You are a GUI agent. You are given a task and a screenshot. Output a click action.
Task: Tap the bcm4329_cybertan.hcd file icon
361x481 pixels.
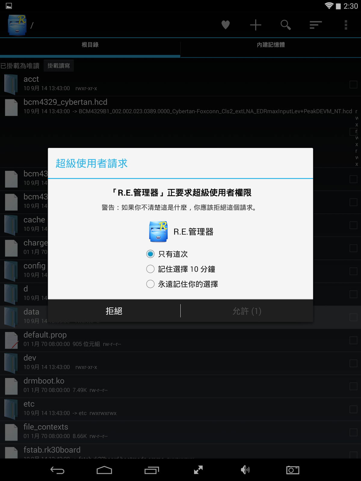click(x=11, y=107)
